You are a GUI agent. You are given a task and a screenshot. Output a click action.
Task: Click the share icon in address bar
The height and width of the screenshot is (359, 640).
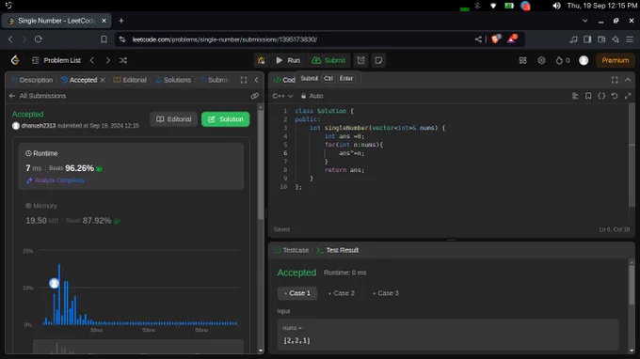(478, 39)
